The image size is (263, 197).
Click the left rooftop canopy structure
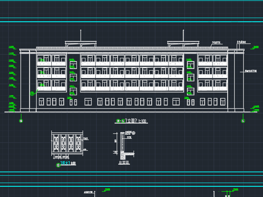coord(81,44)
